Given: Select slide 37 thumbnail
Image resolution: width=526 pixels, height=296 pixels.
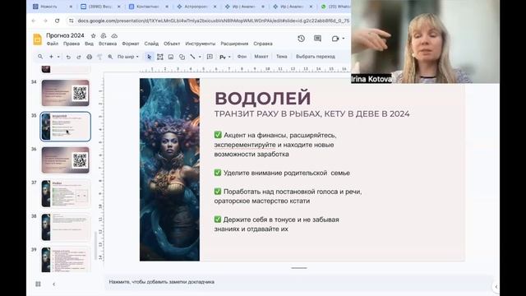Looking at the screenshot, I should [66, 194].
